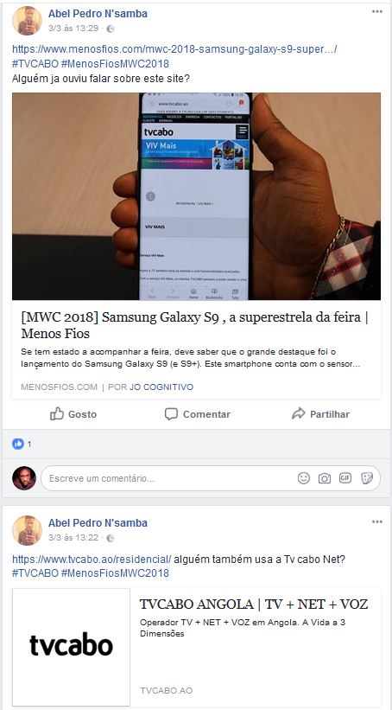This screenshot has width=392, height=710.
Task: Click the Gosto thumbs-up icon
Action: [56, 414]
